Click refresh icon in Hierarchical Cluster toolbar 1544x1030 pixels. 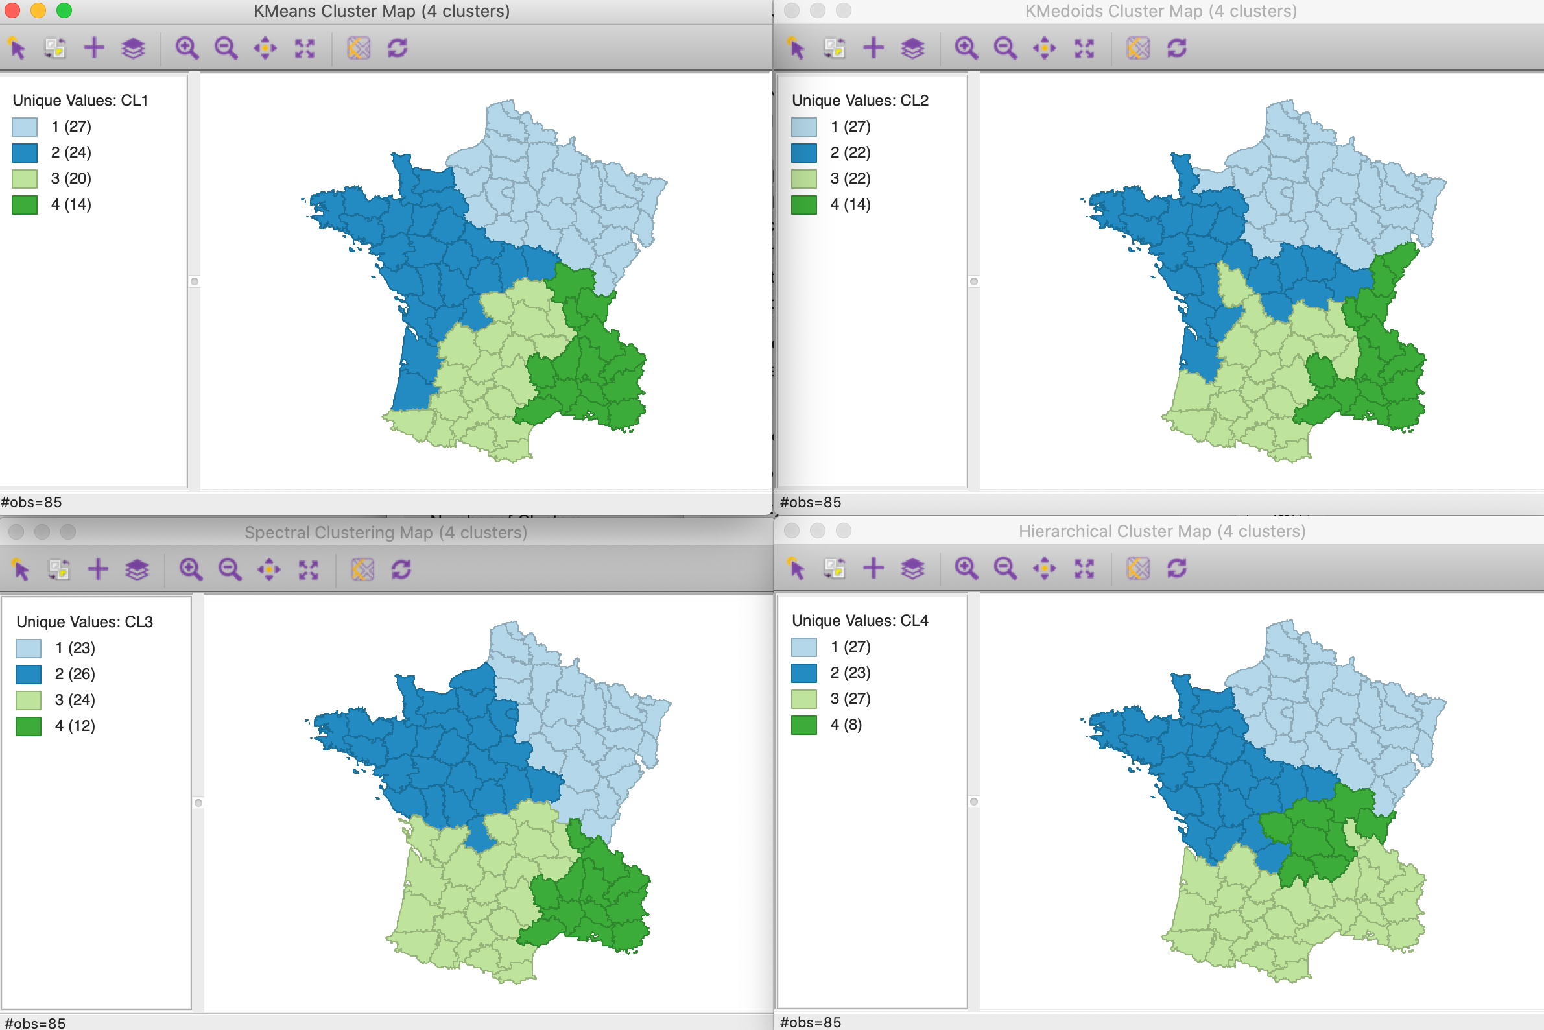[x=1177, y=568]
